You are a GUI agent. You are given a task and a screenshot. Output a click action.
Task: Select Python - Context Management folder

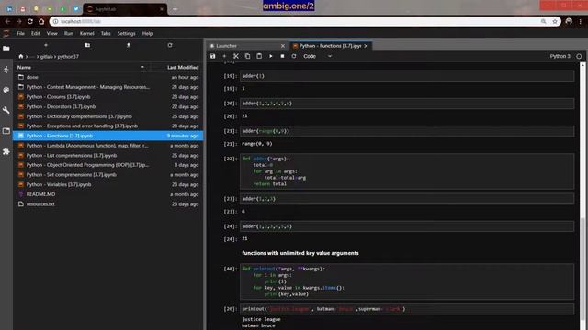108,87
